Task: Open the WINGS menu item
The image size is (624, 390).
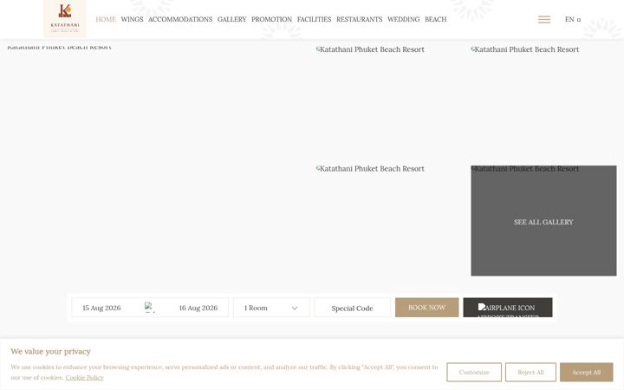Action: pyautogui.click(x=132, y=19)
